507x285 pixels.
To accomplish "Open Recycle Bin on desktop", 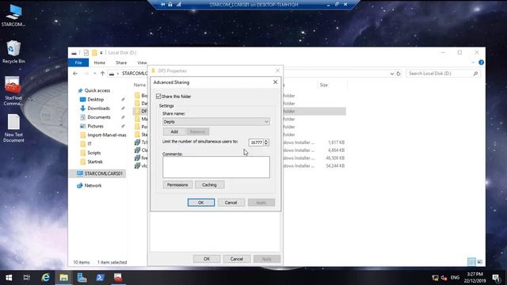I will click(x=13, y=51).
